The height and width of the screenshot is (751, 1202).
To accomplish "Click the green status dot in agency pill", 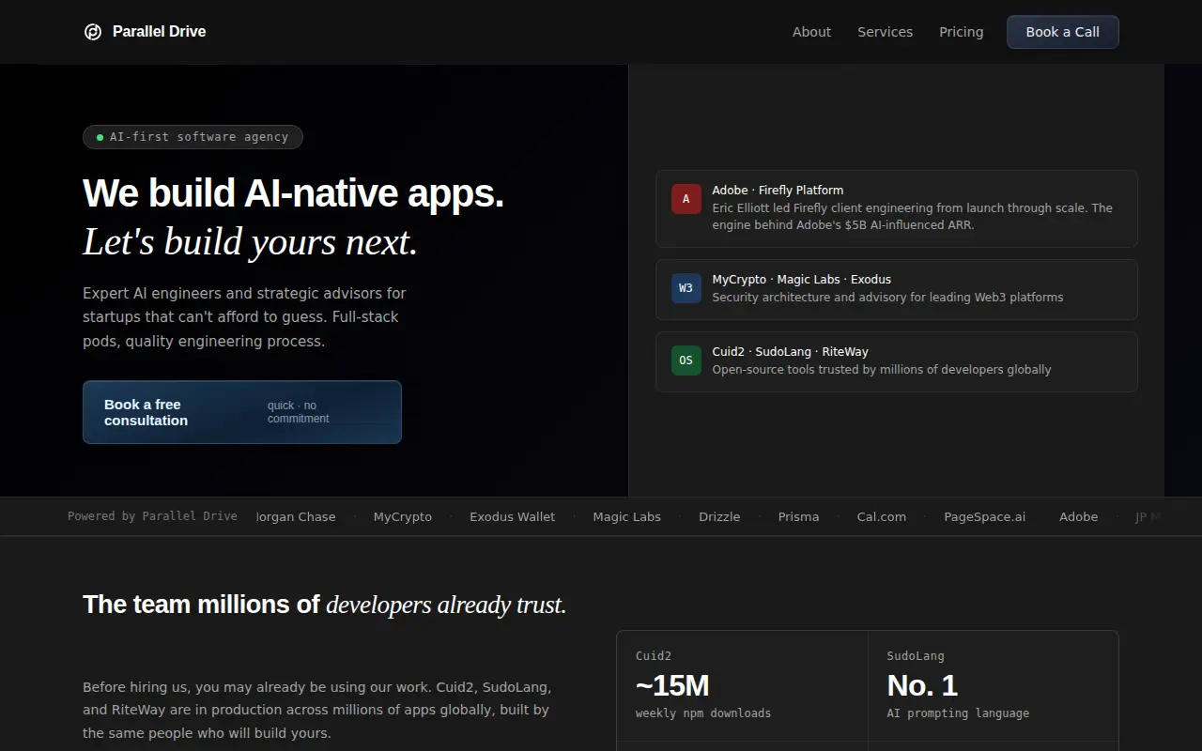I will (x=100, y=137).
